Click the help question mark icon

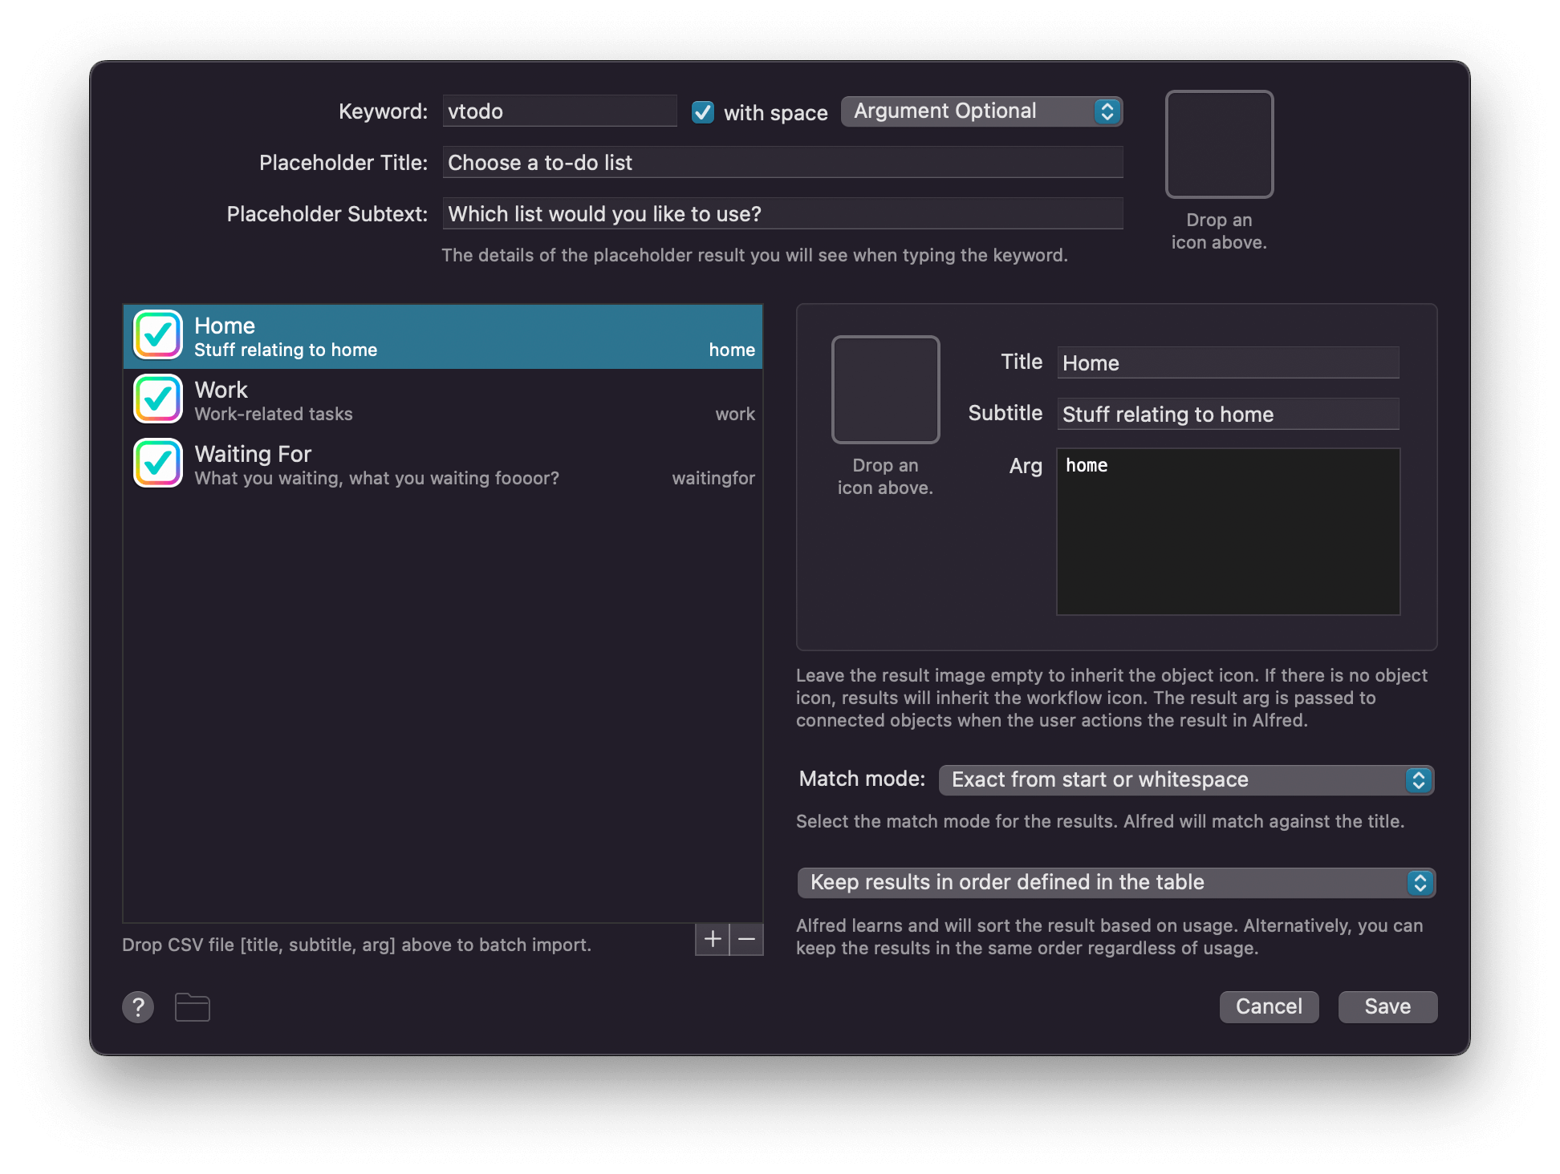point(138,1005)
